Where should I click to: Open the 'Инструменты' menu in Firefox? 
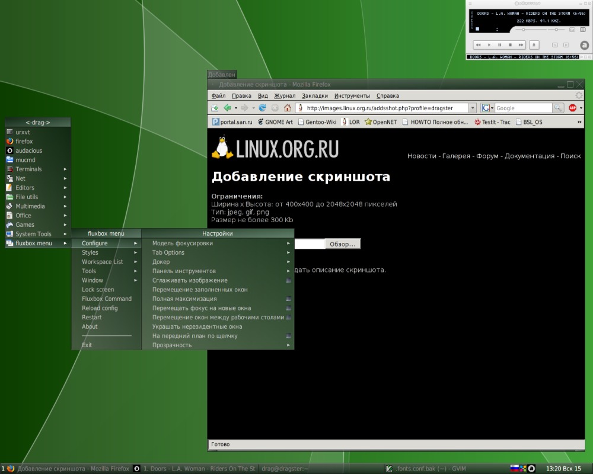(352, 95)
